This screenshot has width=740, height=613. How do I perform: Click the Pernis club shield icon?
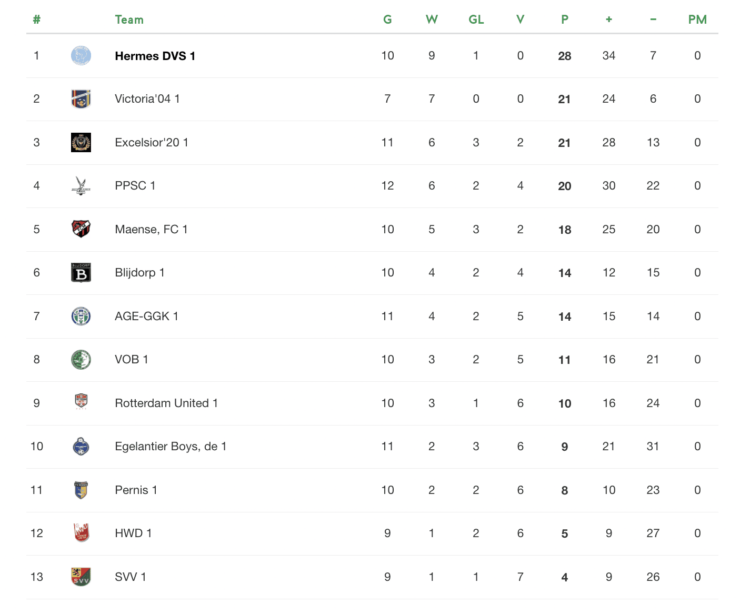(81, 490)
